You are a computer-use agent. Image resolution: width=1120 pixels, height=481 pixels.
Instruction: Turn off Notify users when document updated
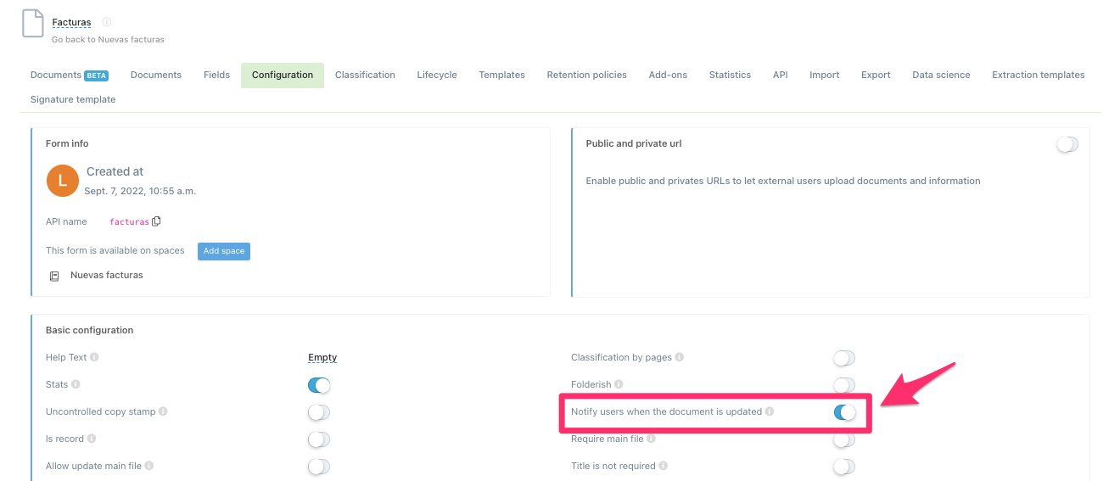[844, 412]
